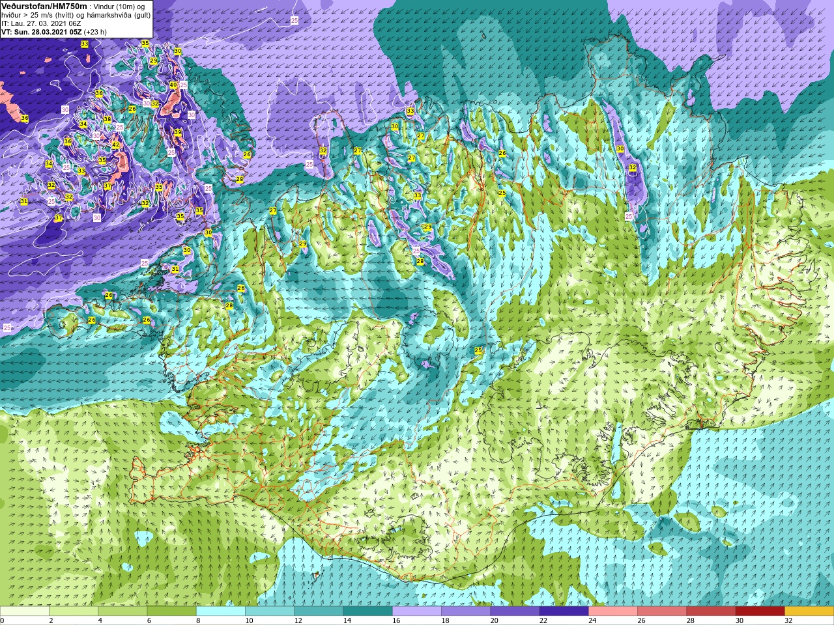Click the 18–20 m/s legend color swatch
The image size is (834, 625).
[x=466, y=611]
